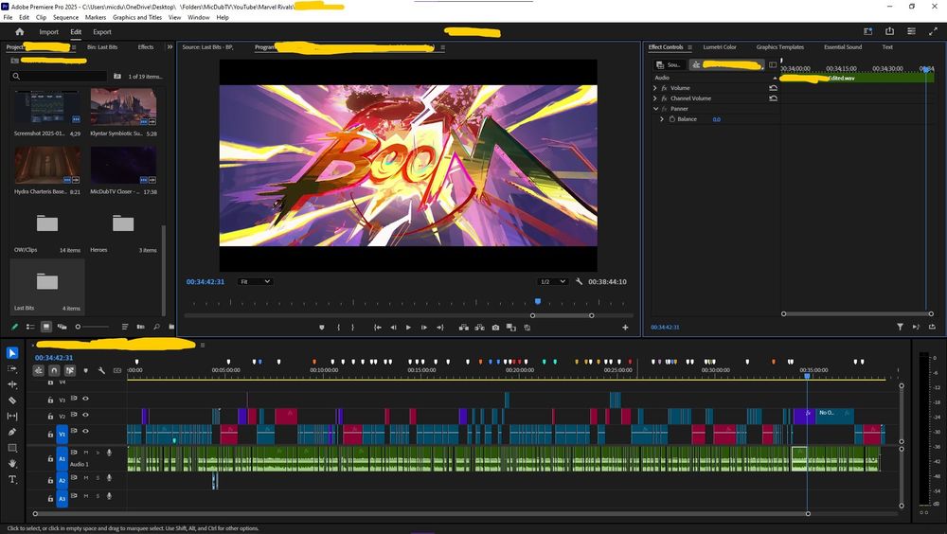Open the Sequence menu

[x=65, y=18]
